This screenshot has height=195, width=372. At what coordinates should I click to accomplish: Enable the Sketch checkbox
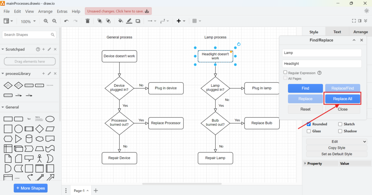point(340,124)
